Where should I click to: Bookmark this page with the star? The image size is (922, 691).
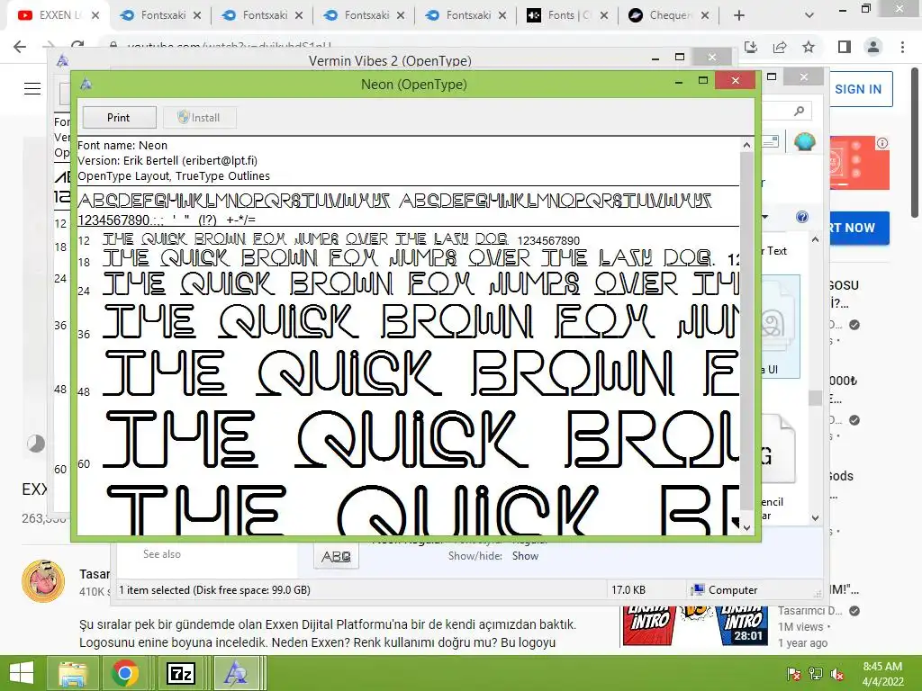[809, 47]
